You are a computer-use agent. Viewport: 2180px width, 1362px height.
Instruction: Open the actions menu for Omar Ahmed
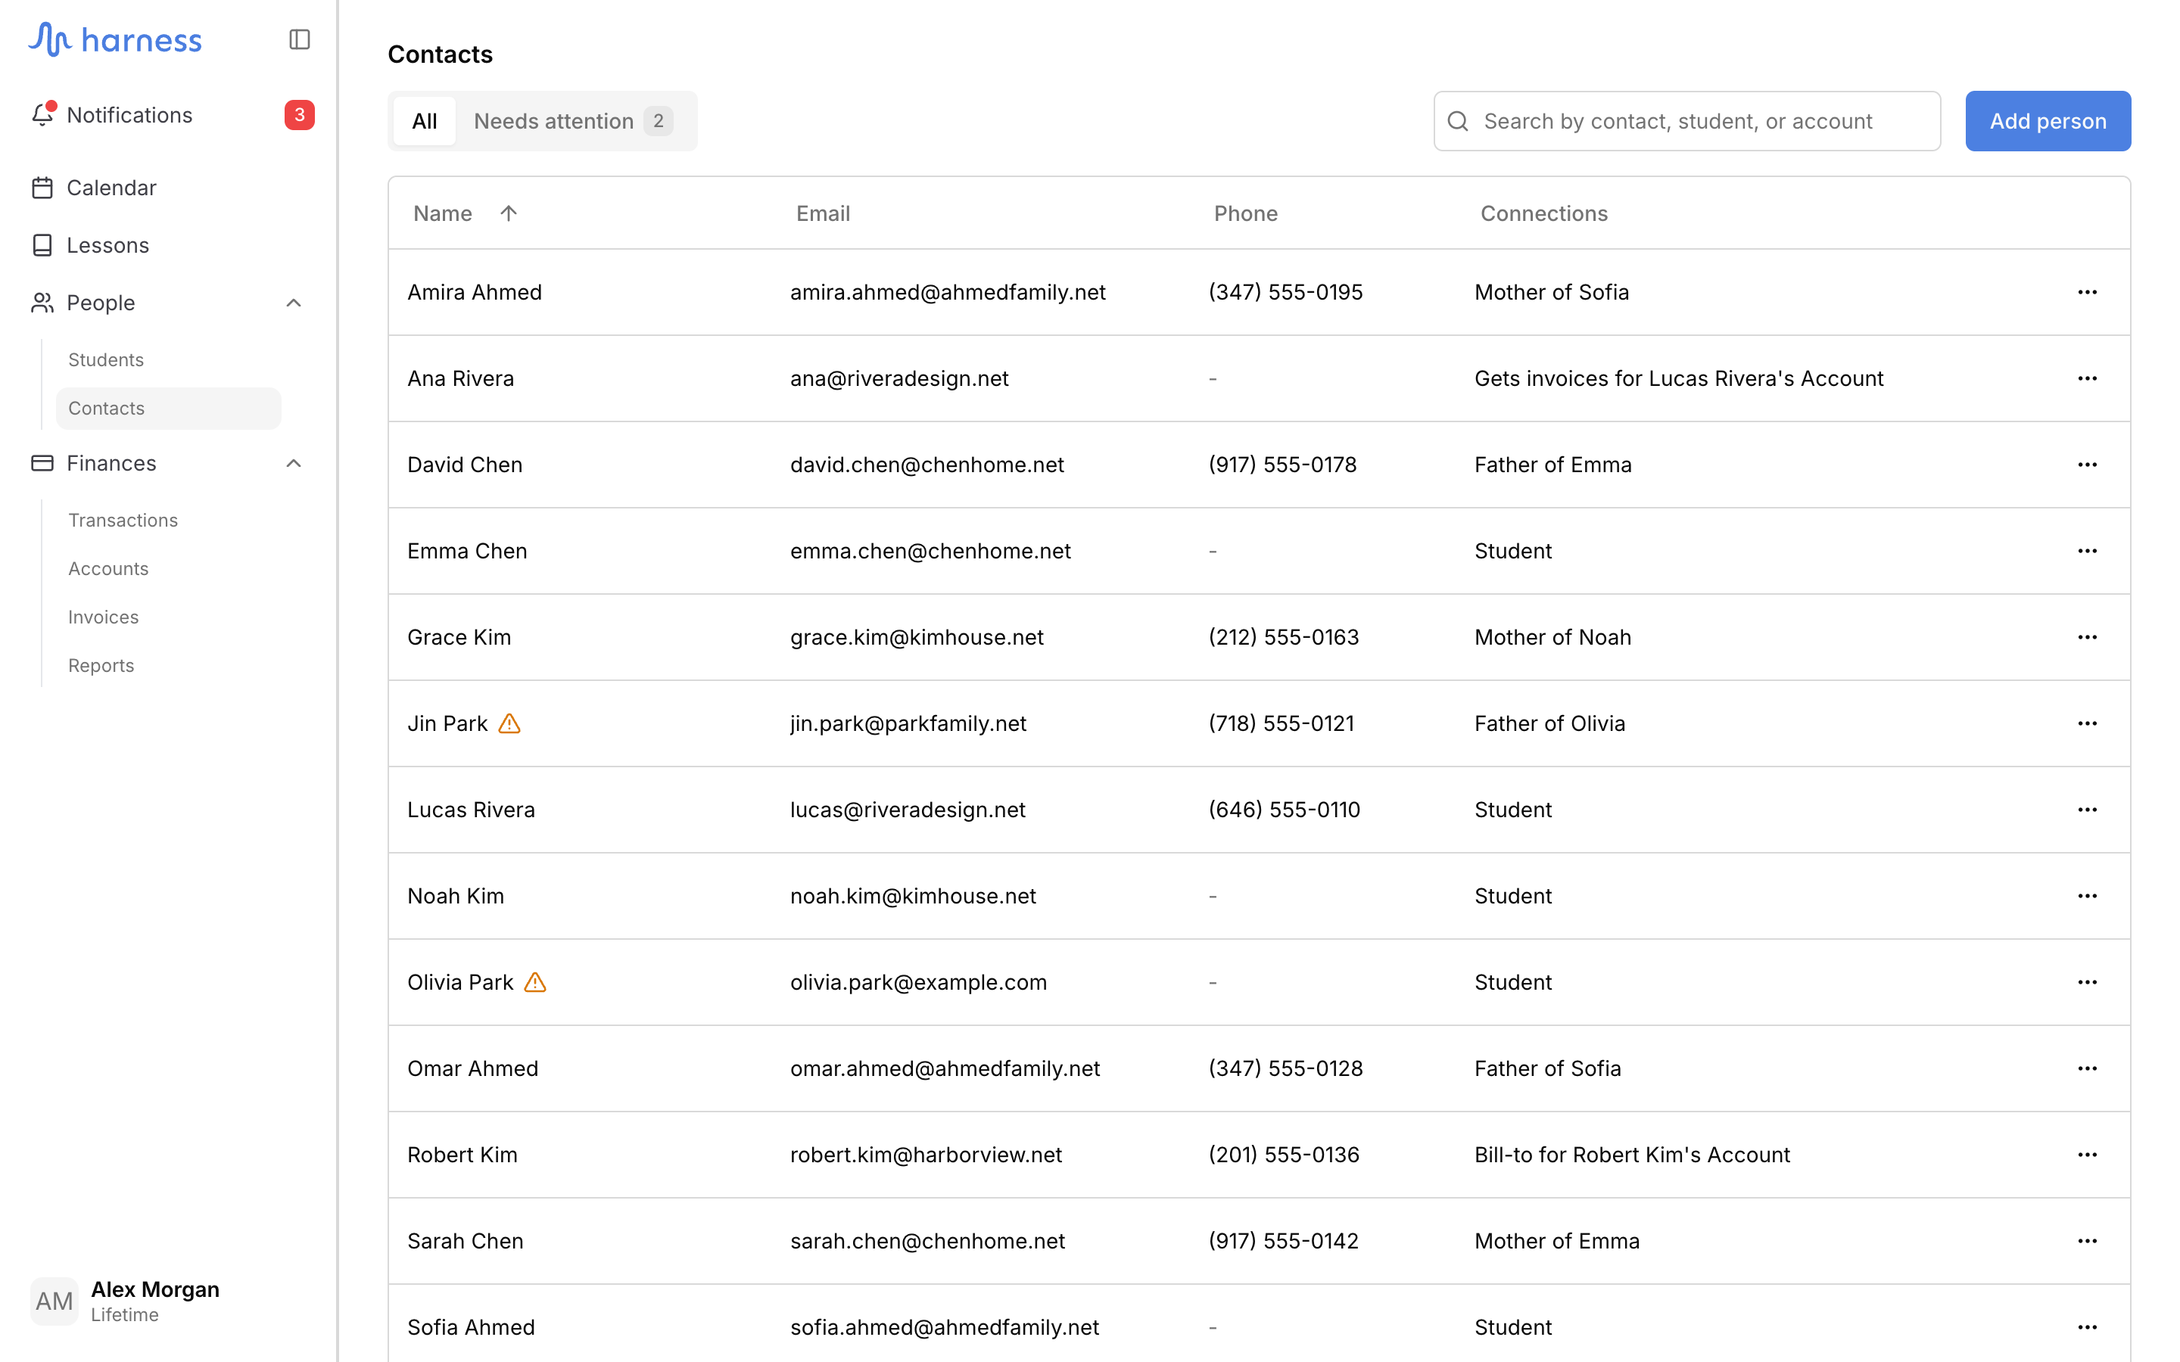click(2087, 1068)
